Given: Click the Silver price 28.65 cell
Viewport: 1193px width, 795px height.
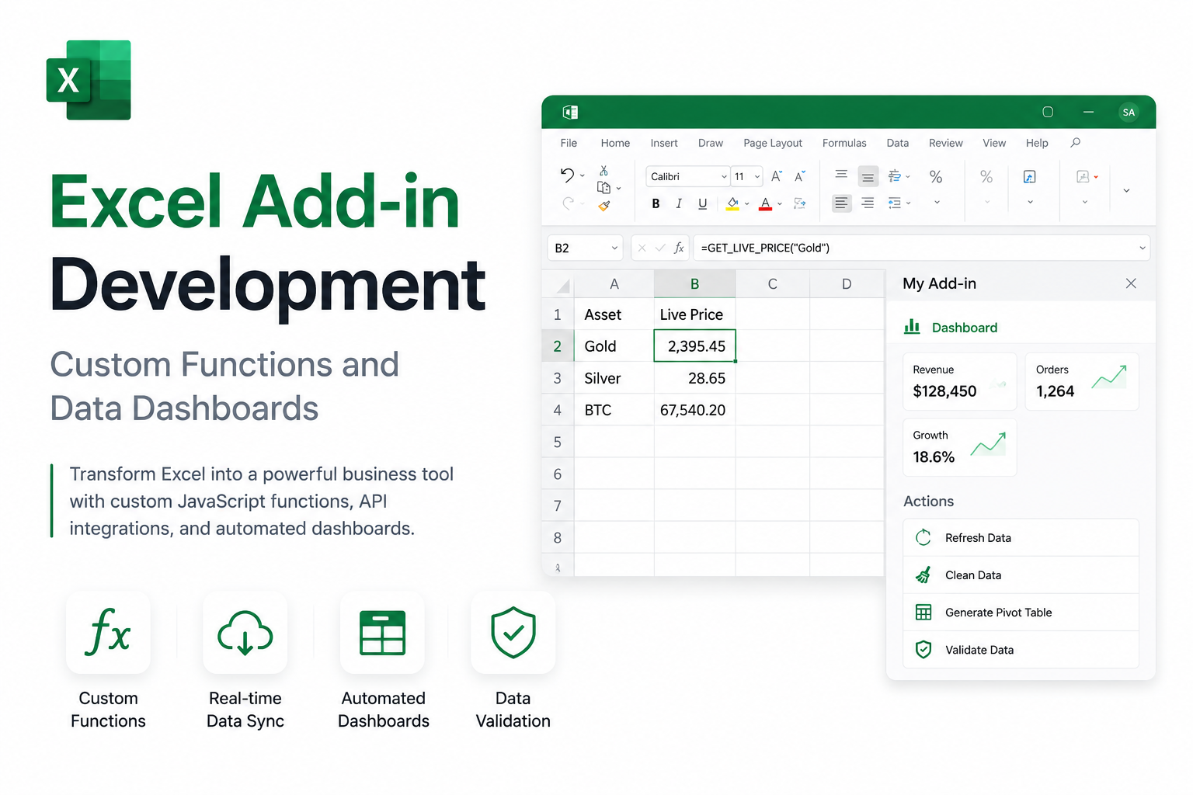Looking at the screenshot, I should tap(694, 378).
